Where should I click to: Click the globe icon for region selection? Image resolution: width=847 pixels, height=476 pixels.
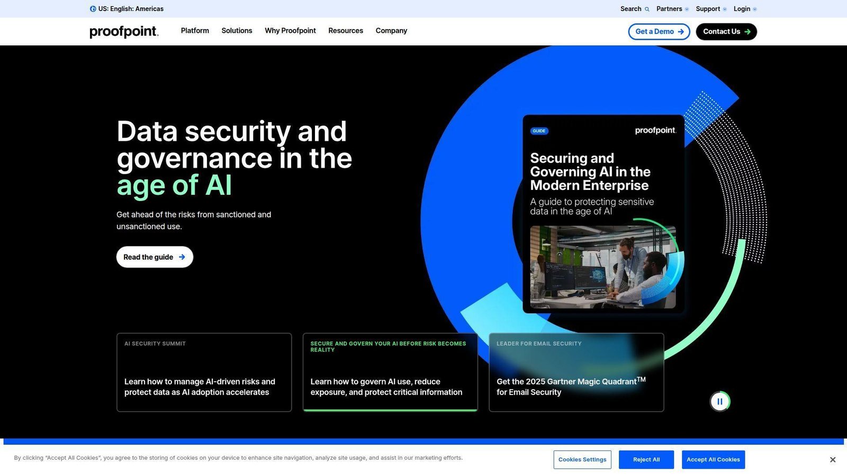click(x=93, y=9)
